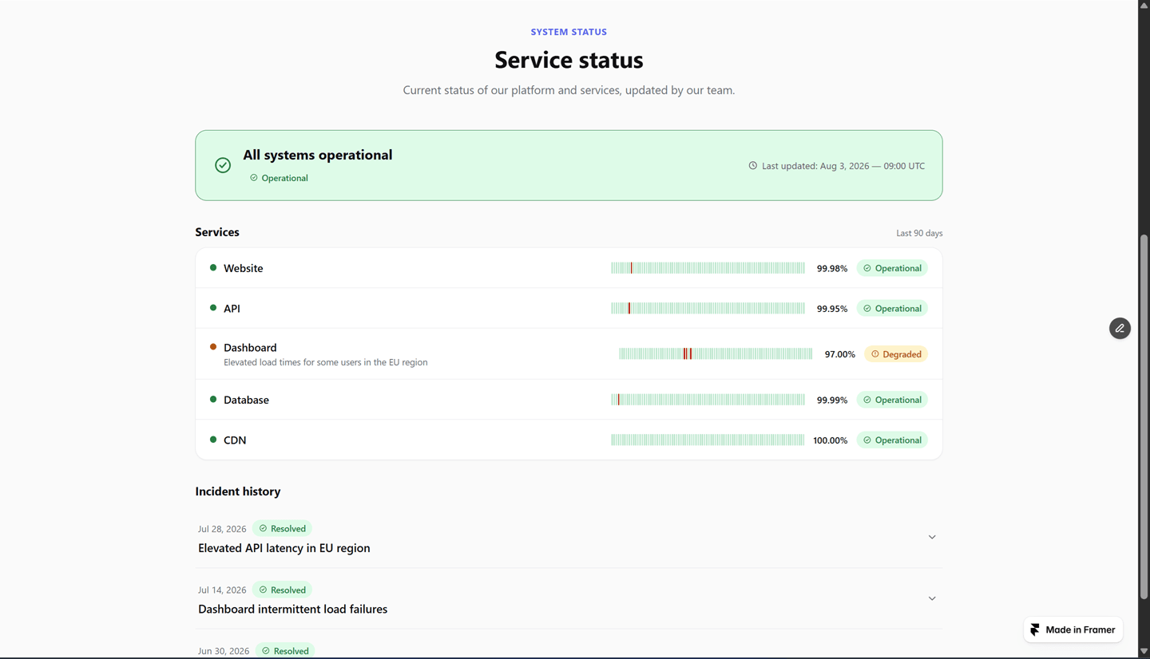Click the Dashboard service name

250,348
